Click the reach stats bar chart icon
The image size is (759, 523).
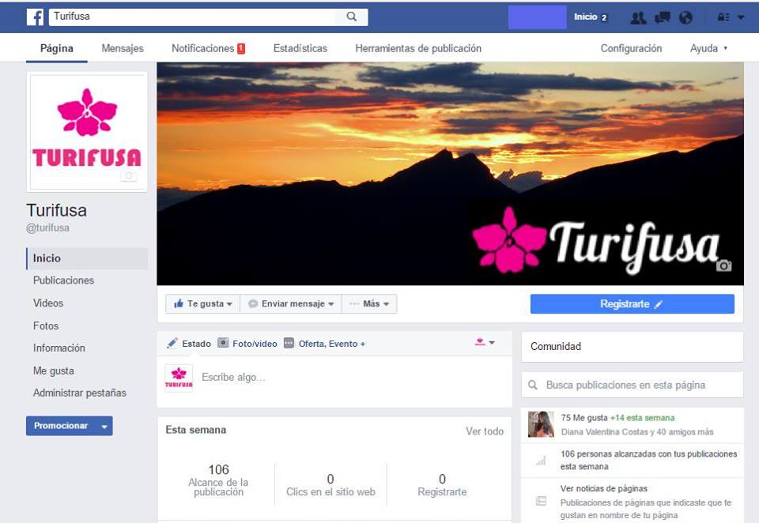(541, 460)
